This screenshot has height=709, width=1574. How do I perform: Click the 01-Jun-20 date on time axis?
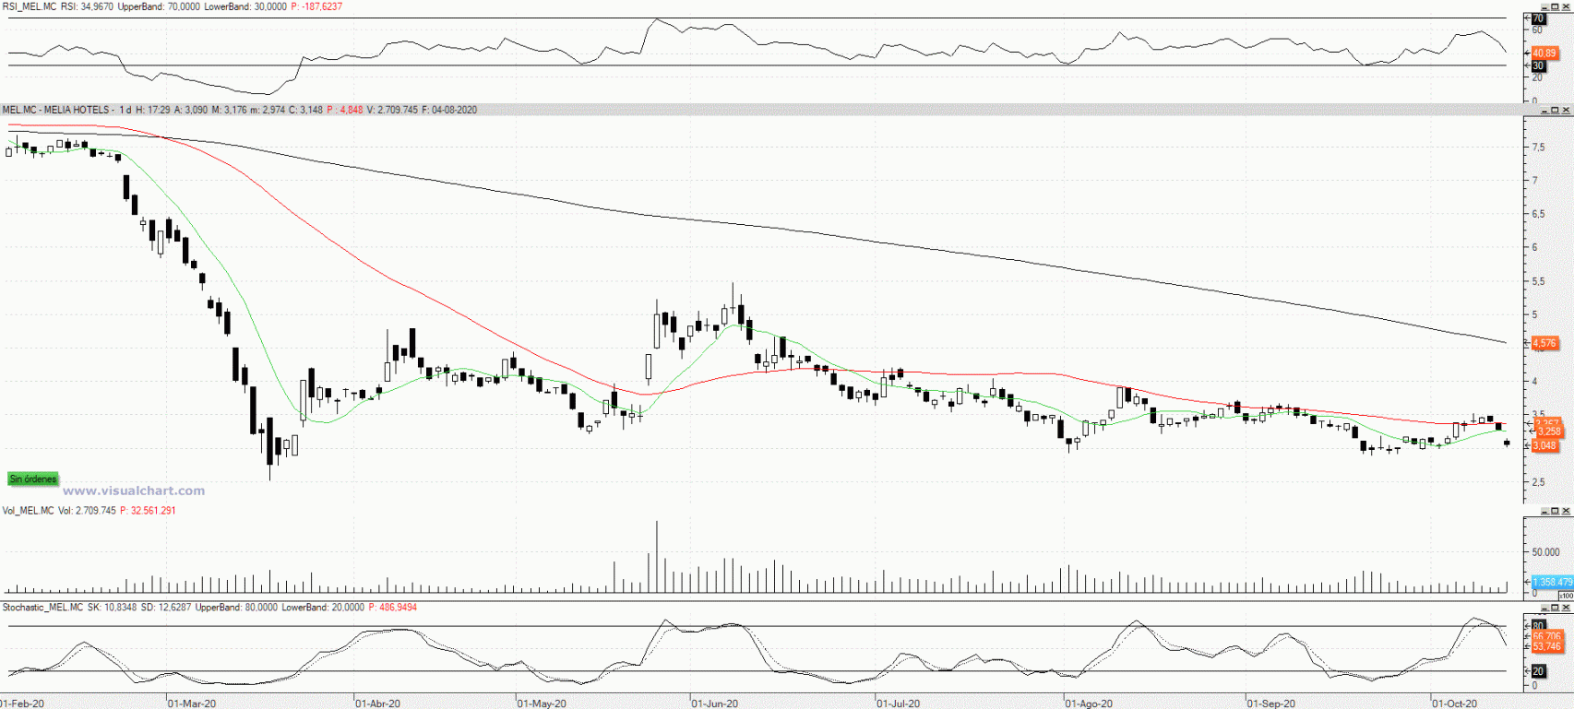pyautogui.click(x=714, y=703)
